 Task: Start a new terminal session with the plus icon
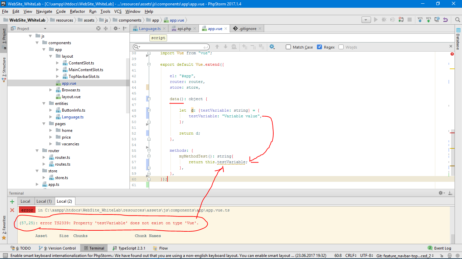click(x=12, y=201)
